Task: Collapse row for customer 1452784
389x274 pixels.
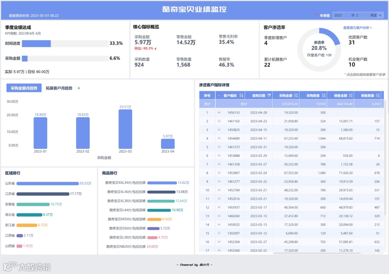Action: pyautogui.click(x=219, y=190)
